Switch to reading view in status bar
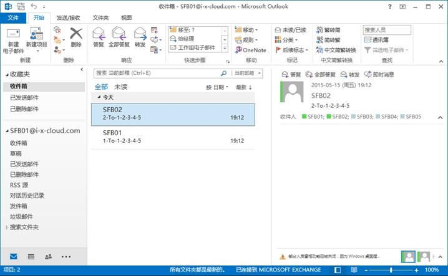 (x=354, y=270)
